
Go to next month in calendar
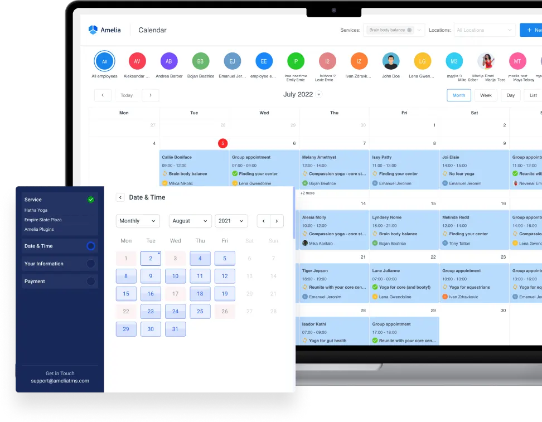coord(151,95)
